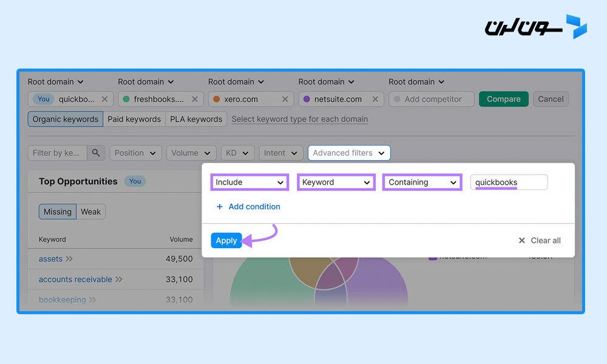Click the Top Opportunities heading
This screenshot has width=607, height=364.
point(78,181)
